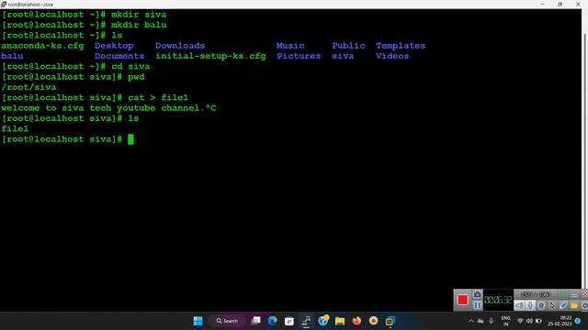The image size is (588, 330).
Task: Open File Explorer from the taskbar
Action: point(340,321)
